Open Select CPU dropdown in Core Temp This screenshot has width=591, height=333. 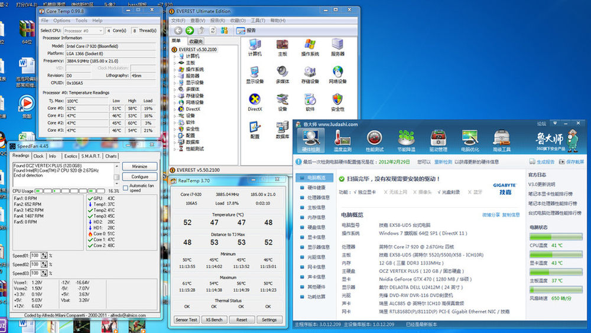pyautogui.click(x=83, y=31)
